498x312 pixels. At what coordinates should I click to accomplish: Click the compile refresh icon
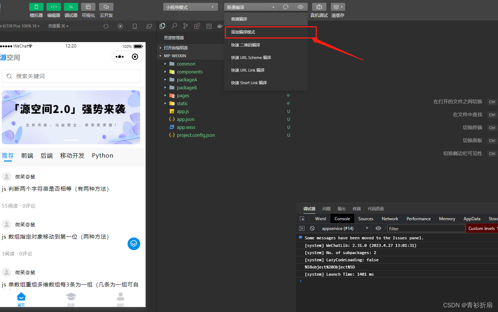286,6
